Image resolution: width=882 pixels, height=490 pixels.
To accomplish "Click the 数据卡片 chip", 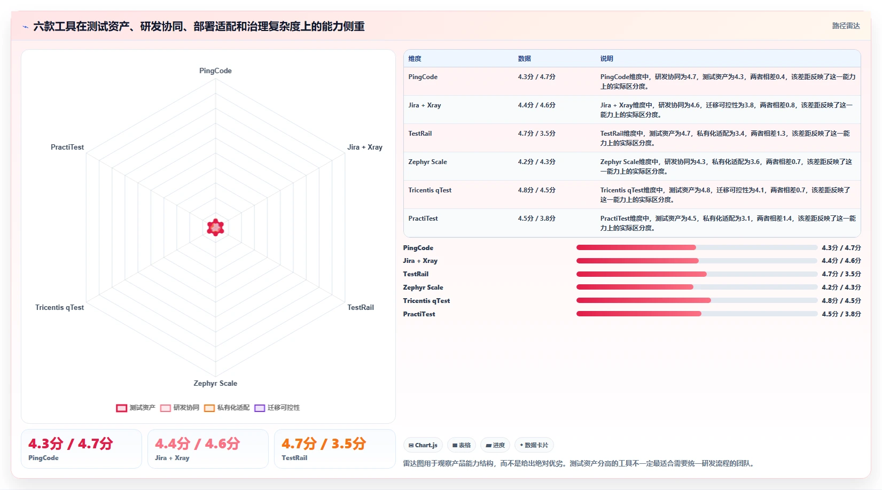I will (534, 445).
